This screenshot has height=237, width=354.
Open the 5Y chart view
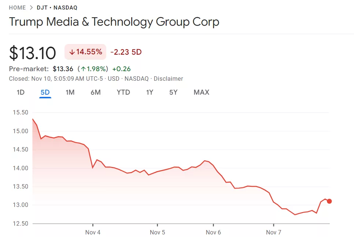pyautogui.click(x=173, y=92)
